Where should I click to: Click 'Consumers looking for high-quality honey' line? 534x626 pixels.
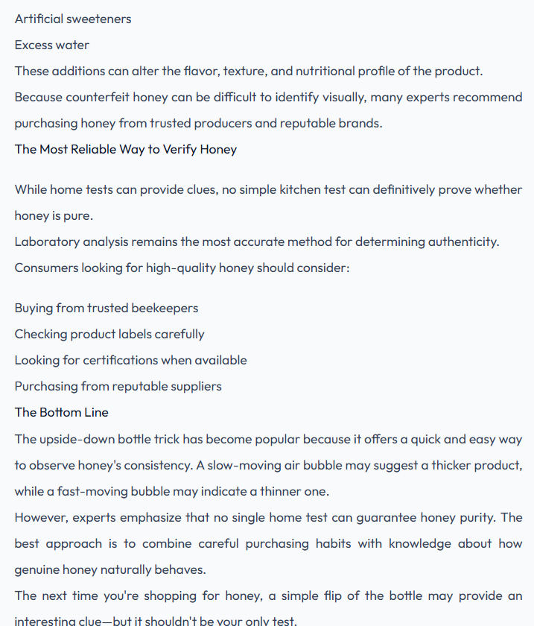[182, 268]
